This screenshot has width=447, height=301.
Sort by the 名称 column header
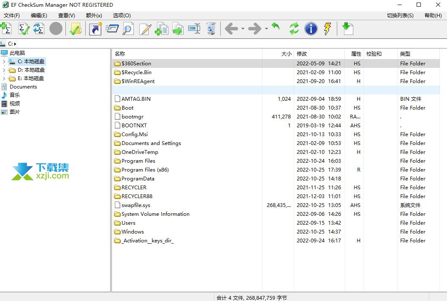tap(187, 54)
